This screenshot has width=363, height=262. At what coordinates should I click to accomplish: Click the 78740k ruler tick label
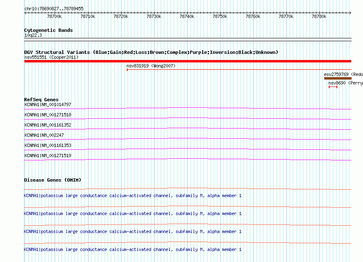[187, 16]
